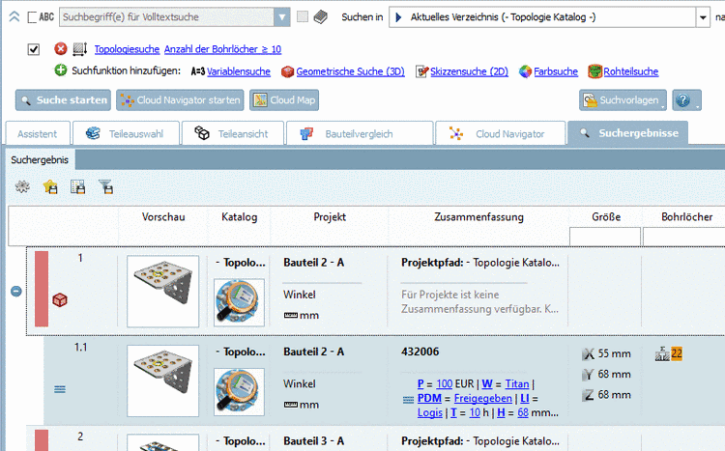This screenshot has height=451, width=725.
Task: Click the 55 mm X size value
Action: [x=614, y=353]
